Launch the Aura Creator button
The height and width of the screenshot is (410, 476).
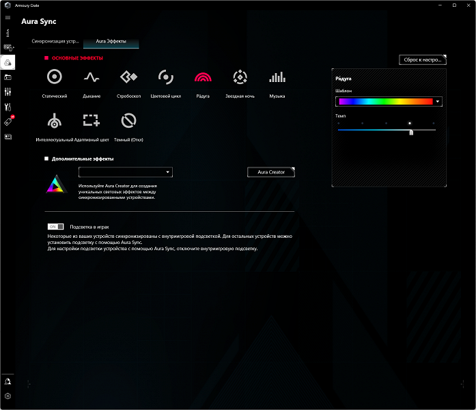[x=271, y=172]
